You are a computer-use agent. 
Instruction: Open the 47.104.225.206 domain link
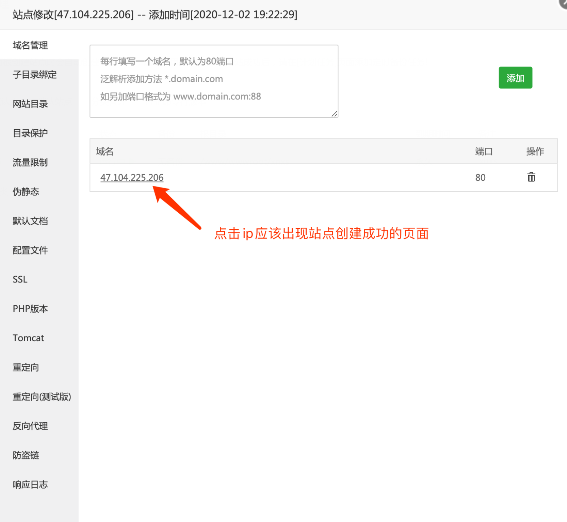[132, 177]
